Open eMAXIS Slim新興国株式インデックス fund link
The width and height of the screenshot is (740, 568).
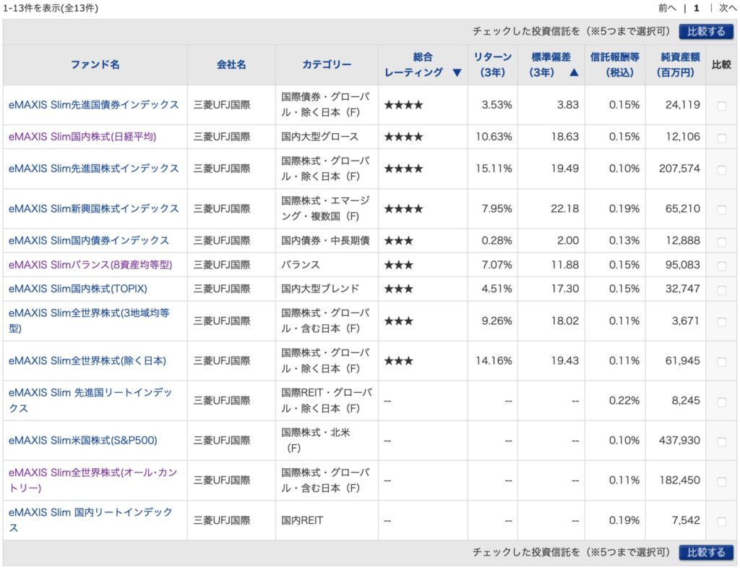pyautogui.click(x=93, y=209)
